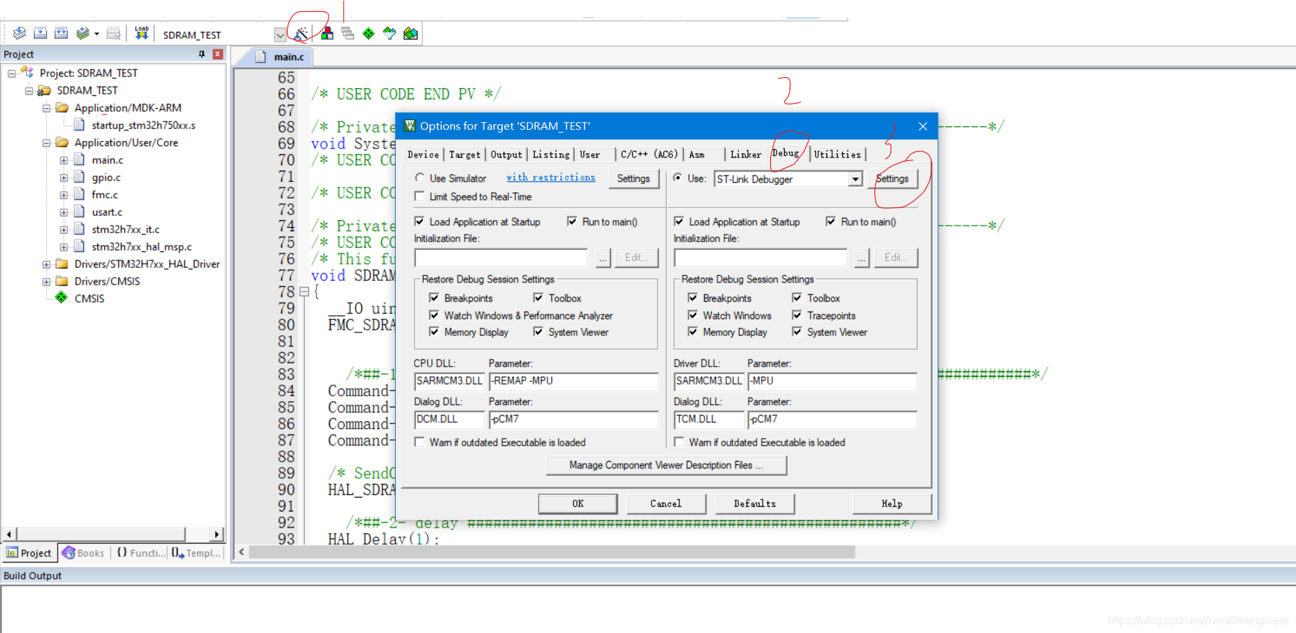Switch to the Output tab
1296x633 pixels.
pos(506,154)
